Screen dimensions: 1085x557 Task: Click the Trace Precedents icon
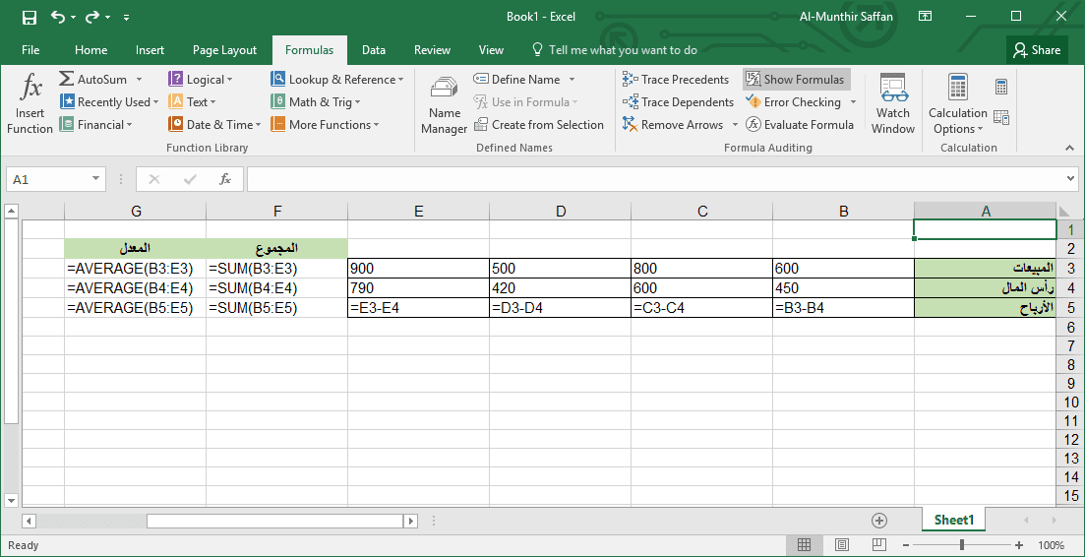point(631,80)
